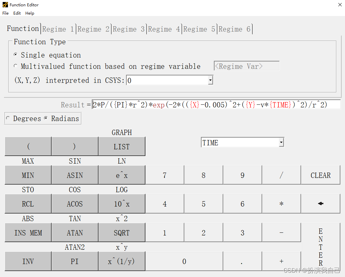
Task: Open the CSYS dropdown list
Action: (x=210, y=80)
